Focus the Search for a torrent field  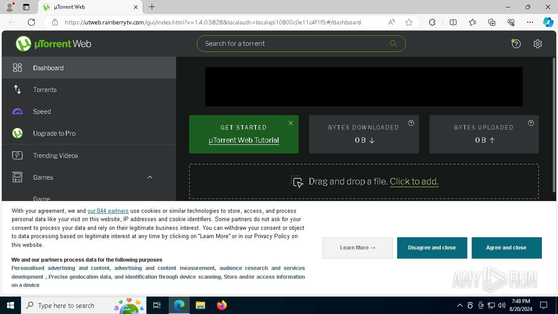301,44
